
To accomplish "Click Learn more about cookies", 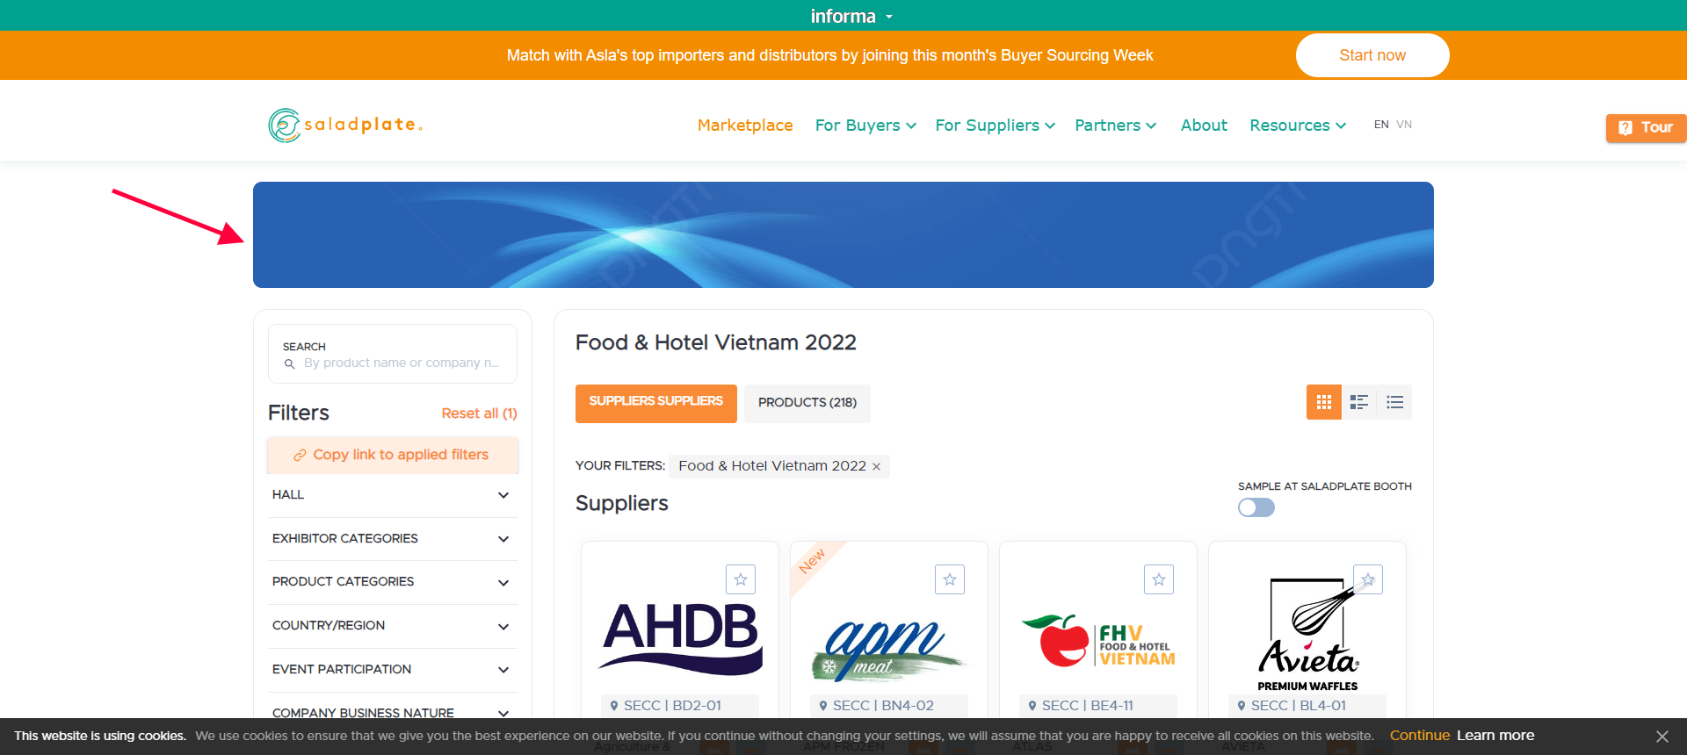I will [1495, 736].
